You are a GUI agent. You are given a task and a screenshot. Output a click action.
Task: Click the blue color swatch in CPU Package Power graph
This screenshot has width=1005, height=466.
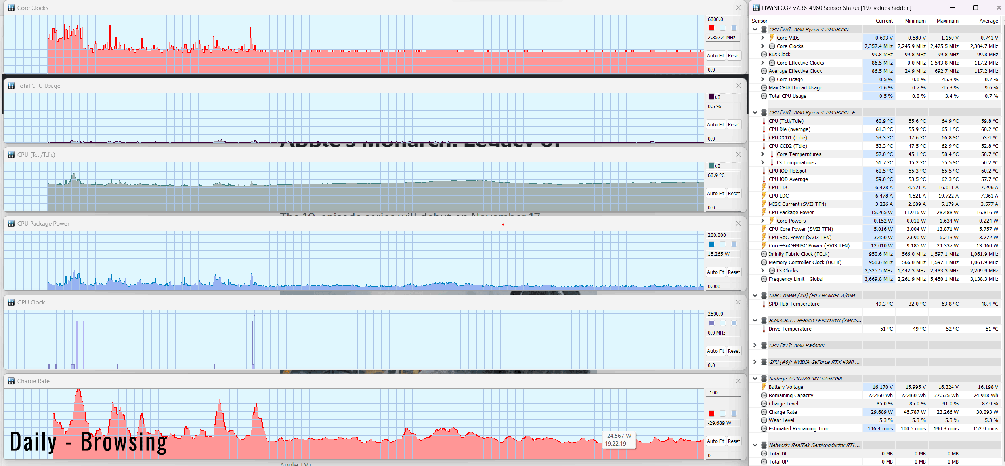click(x=712, y=244)
